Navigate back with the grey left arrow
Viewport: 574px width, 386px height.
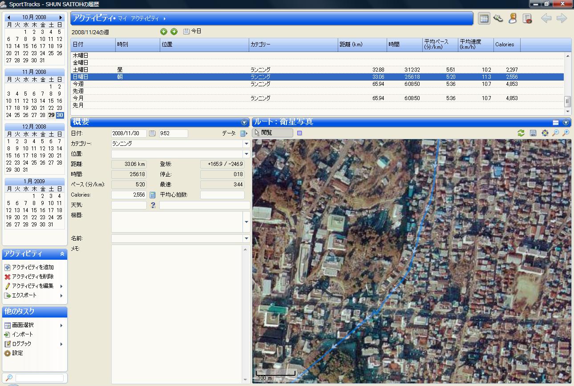[x=546, y=19]
